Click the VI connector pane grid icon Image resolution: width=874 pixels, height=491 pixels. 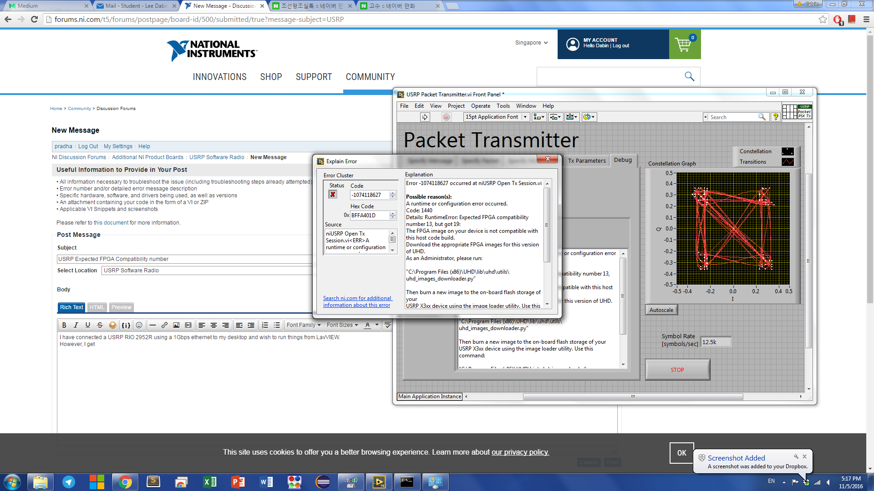[x=789, y=111]
